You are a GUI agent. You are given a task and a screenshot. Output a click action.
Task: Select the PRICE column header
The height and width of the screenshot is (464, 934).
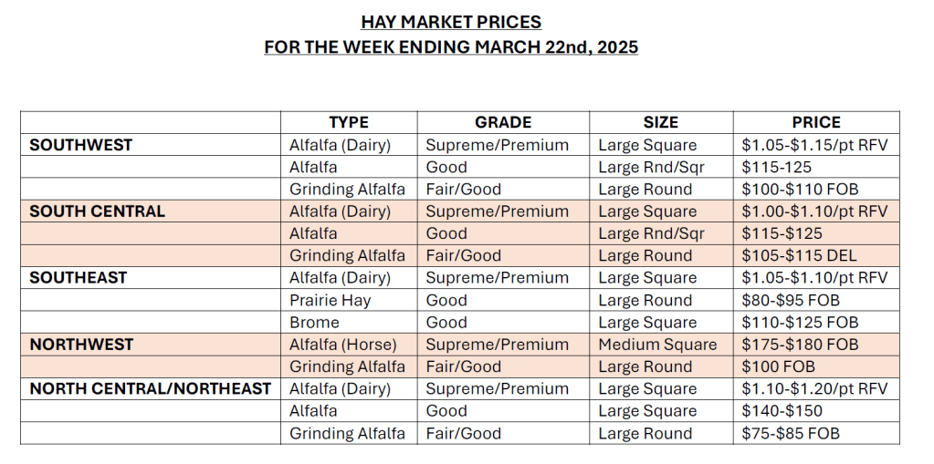816,122
